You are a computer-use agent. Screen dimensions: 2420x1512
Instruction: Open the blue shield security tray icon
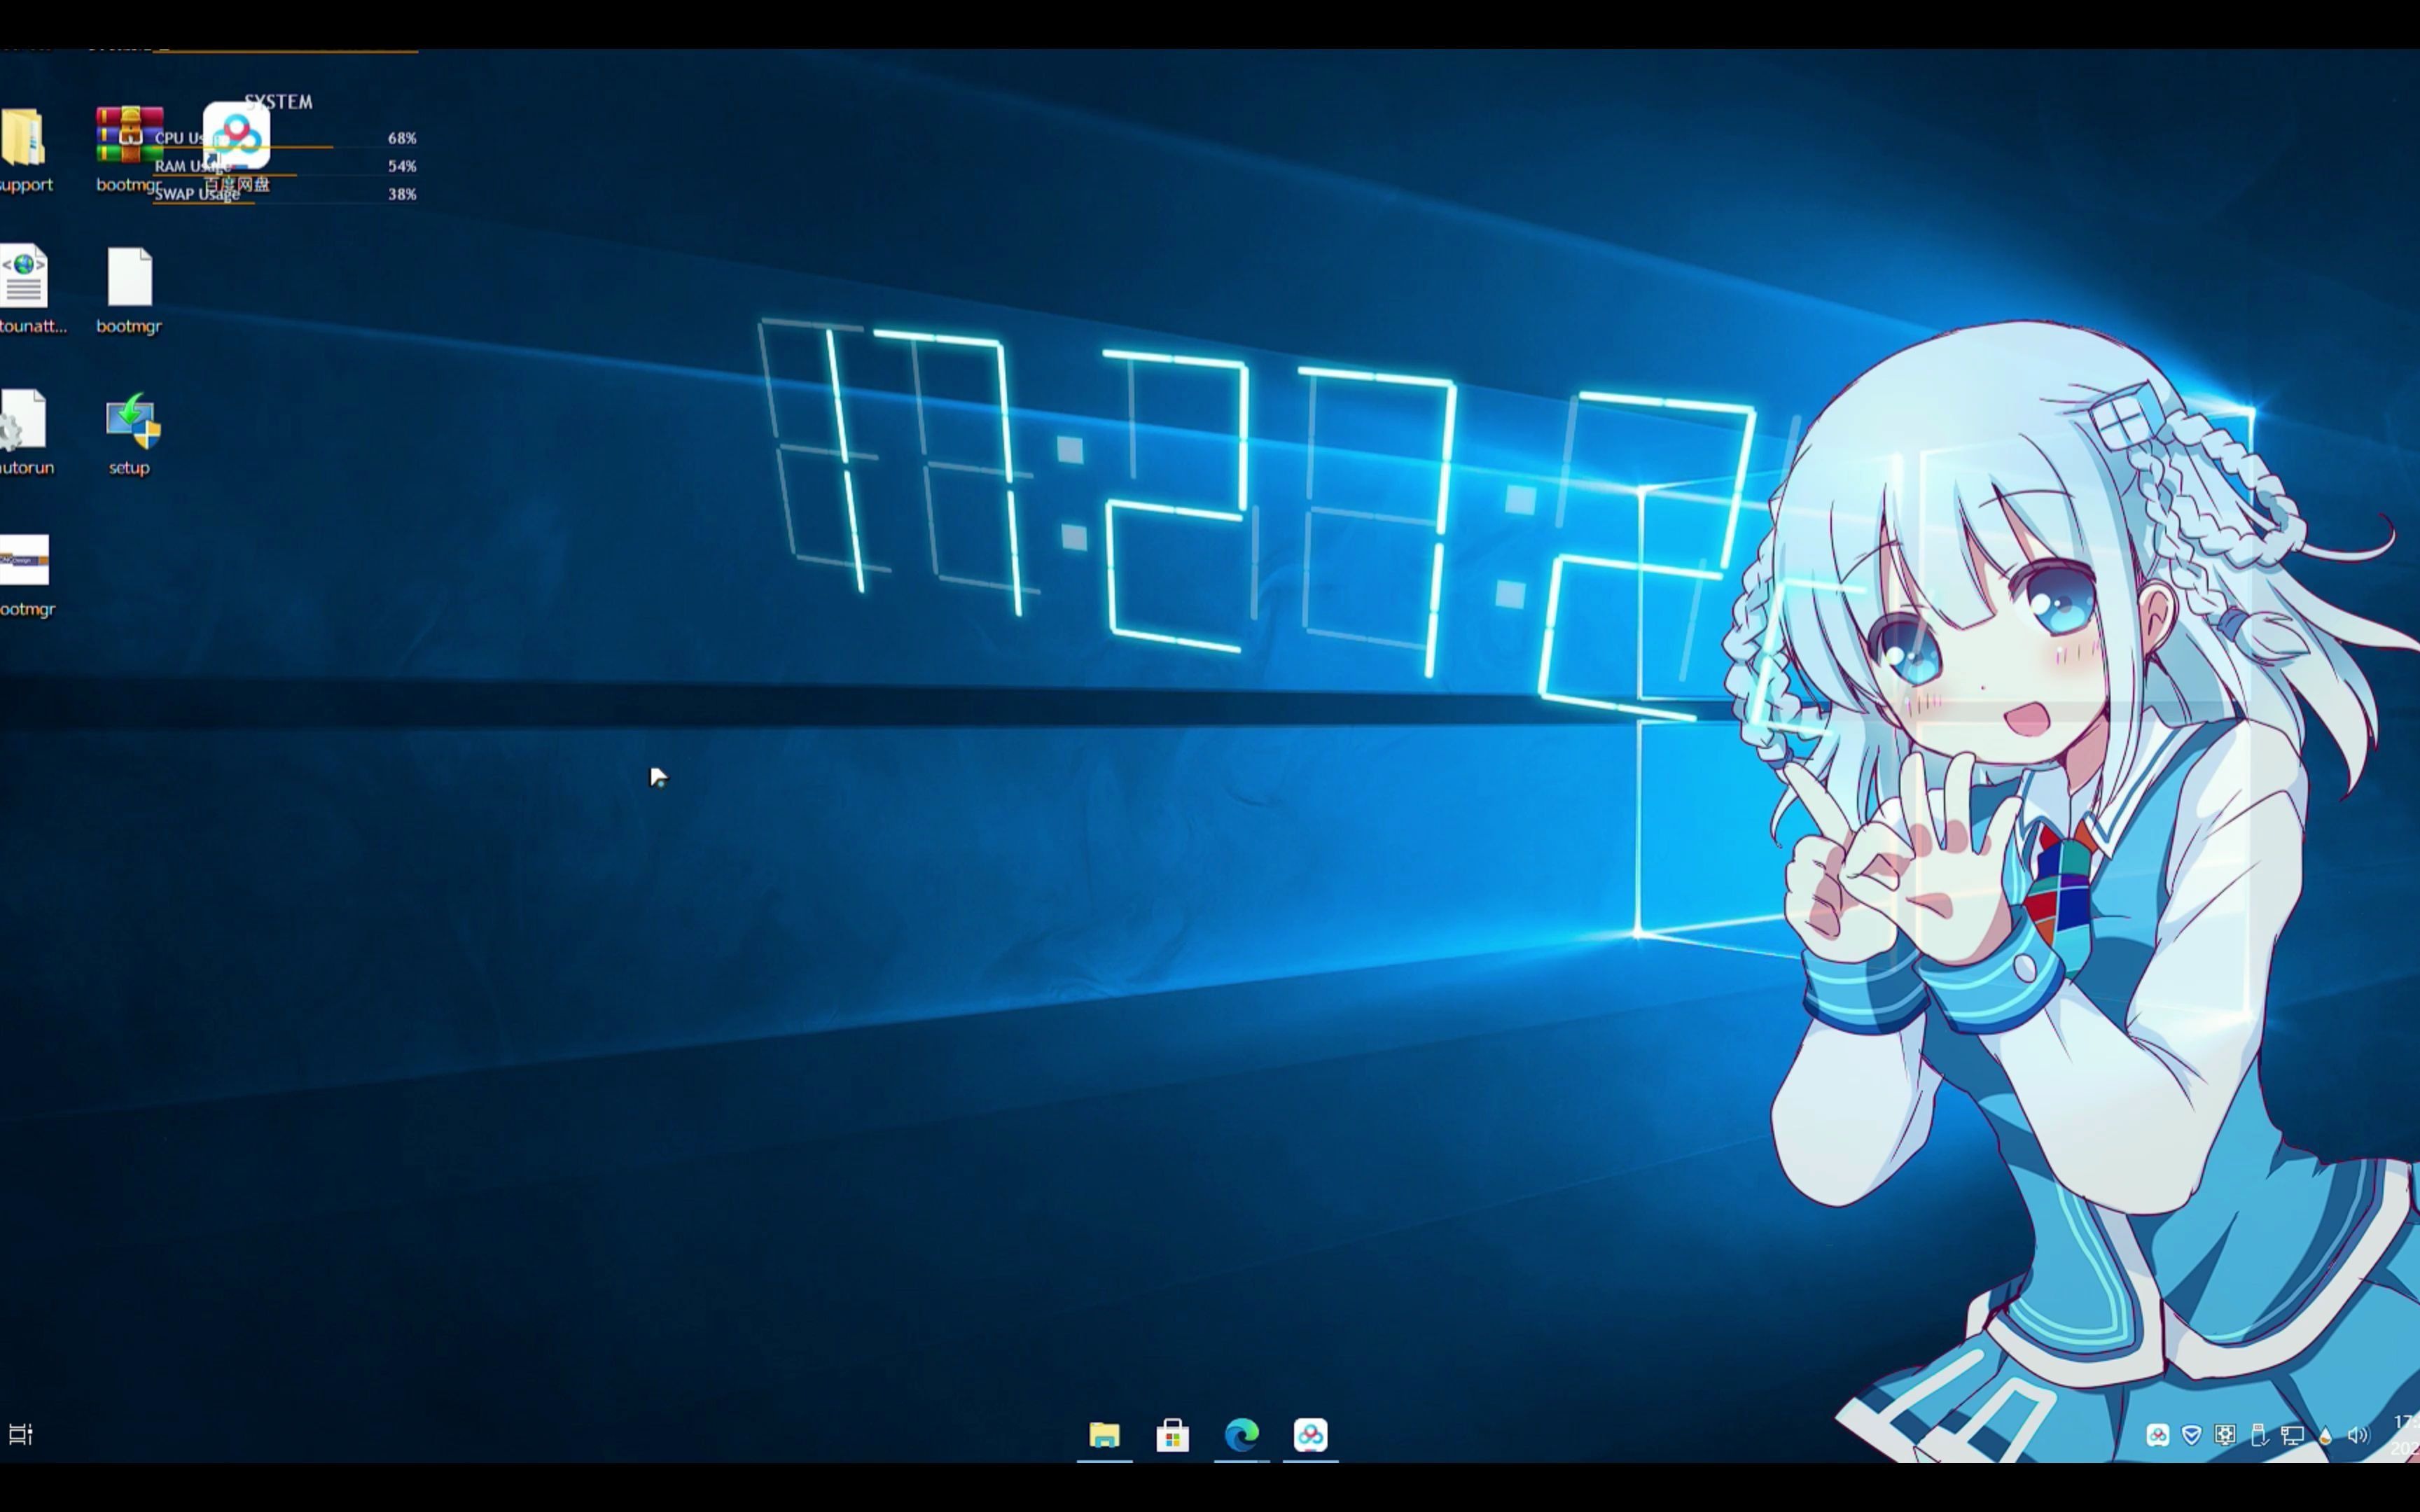(x=2191, y=1436)
